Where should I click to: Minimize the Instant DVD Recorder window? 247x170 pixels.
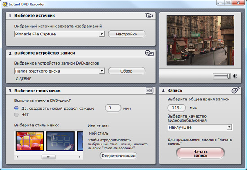(221, 3)
